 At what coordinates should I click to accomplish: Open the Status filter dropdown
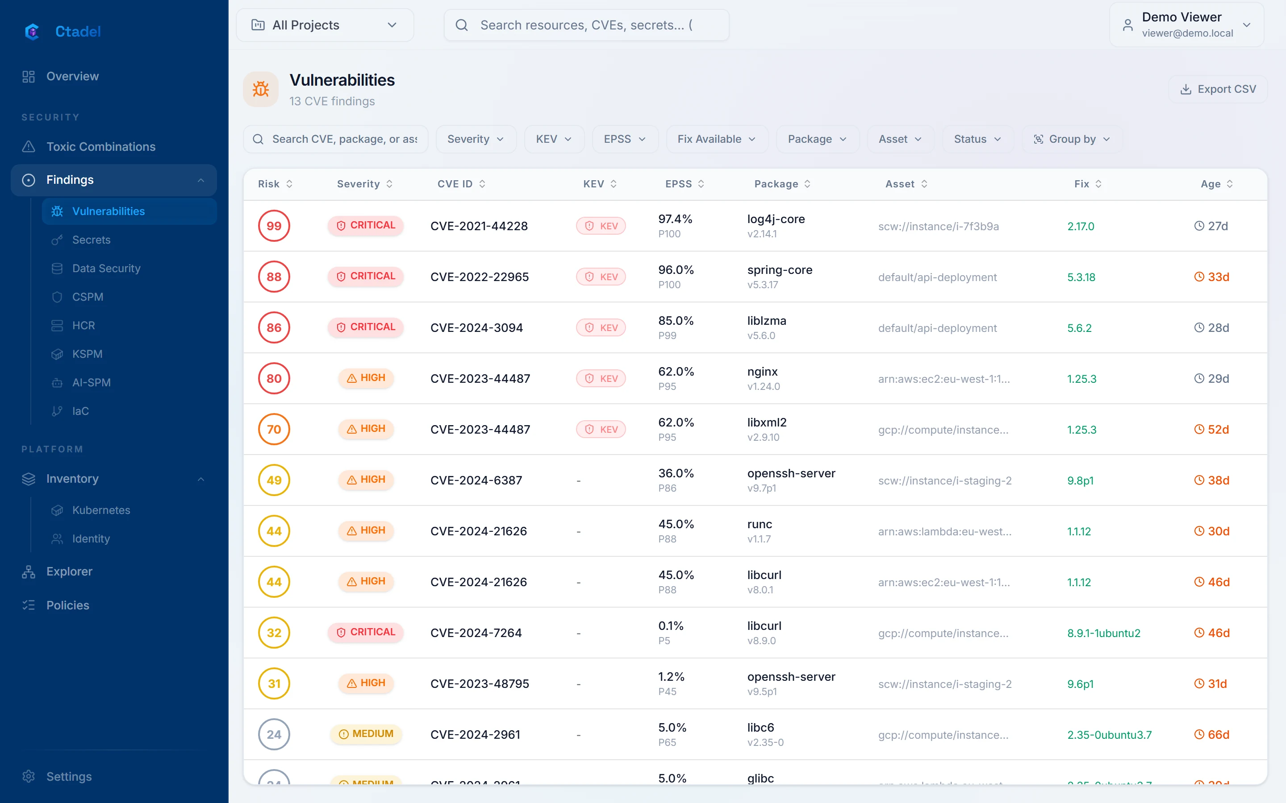click(x=978, y=139)
